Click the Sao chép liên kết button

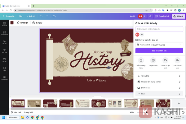[x=159, y=51]
